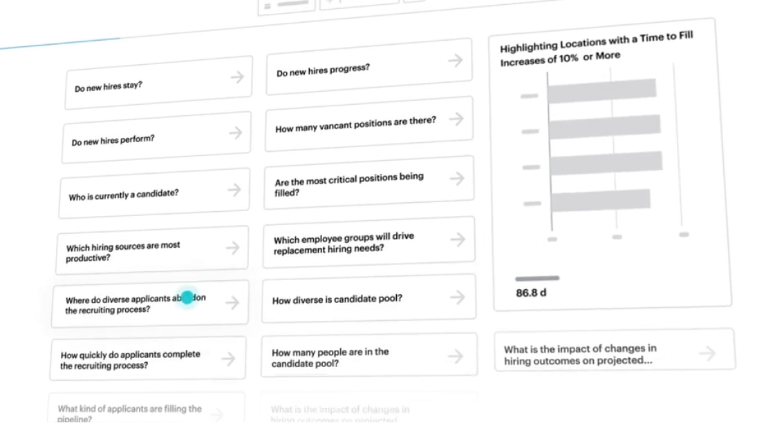
Task: Click arrow beside 'Who is currently a candidate?'
Action: point(234,189)
